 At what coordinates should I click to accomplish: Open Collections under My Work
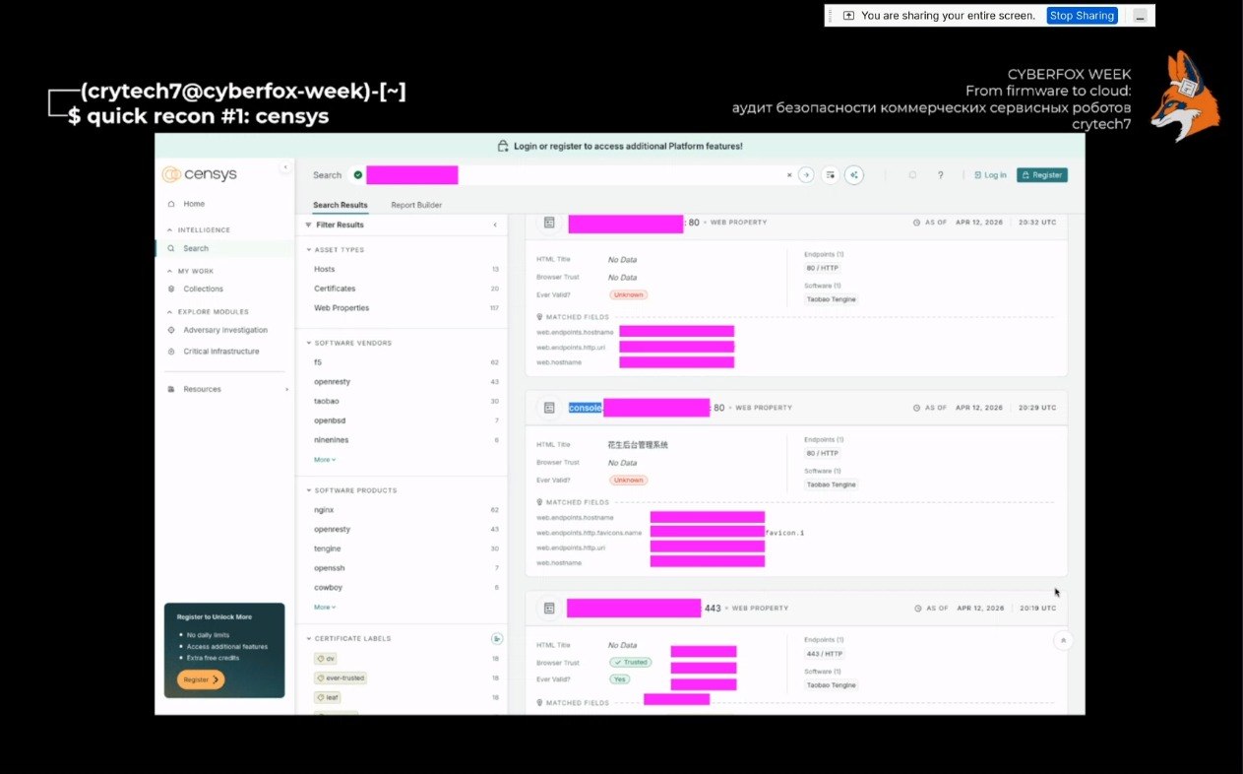click(203, 289)
